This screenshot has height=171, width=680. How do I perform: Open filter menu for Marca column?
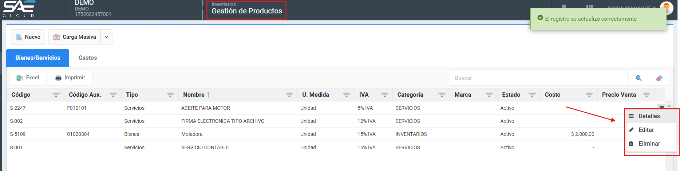[x=489, y=95]
